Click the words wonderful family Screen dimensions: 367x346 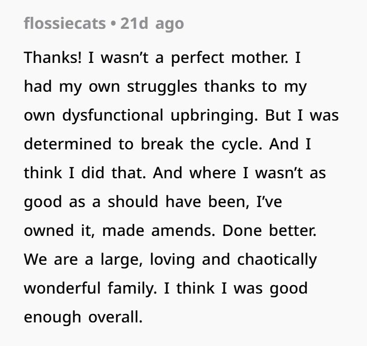click(90, 289)
